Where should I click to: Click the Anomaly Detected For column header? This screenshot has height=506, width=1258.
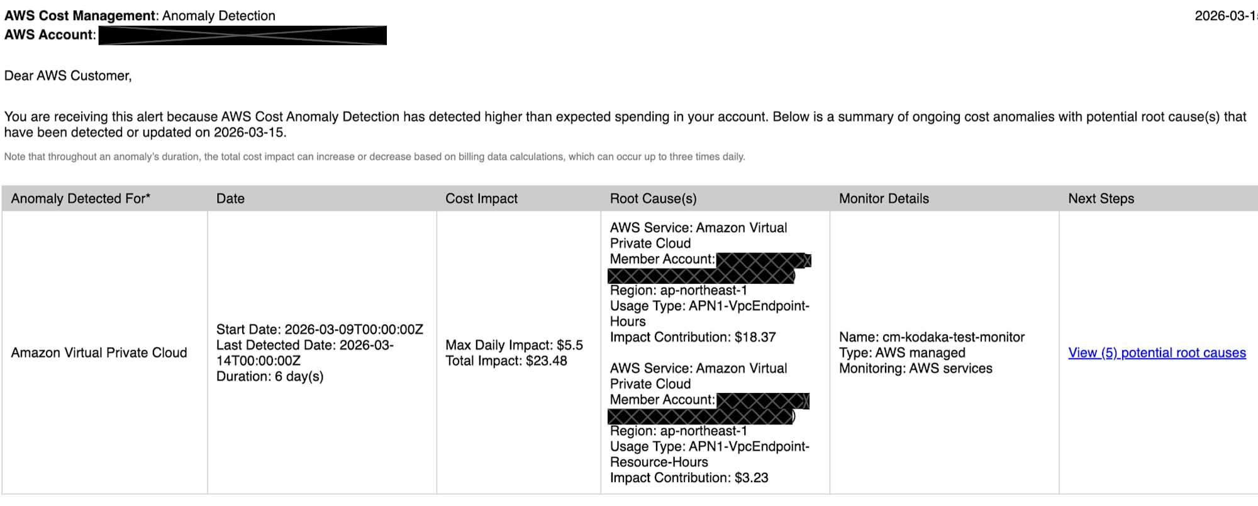point(81,198)
